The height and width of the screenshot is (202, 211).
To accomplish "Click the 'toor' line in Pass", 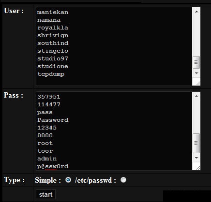I will click(x=45, y=151).
